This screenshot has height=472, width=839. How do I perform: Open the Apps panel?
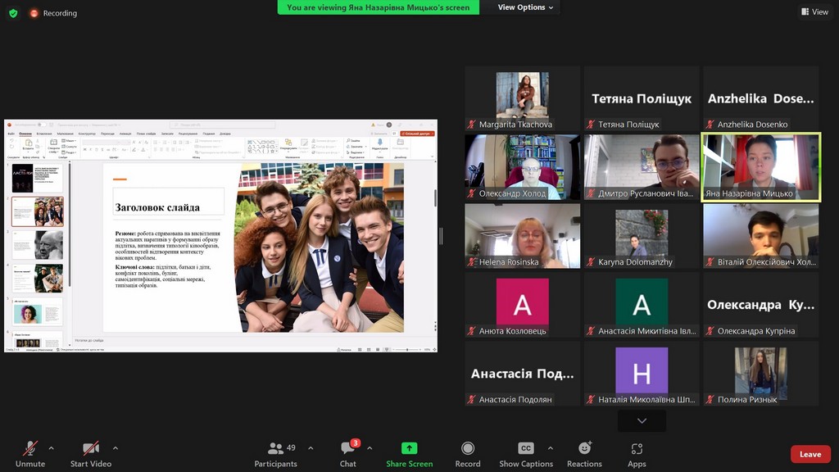click(x=637, y=449)
